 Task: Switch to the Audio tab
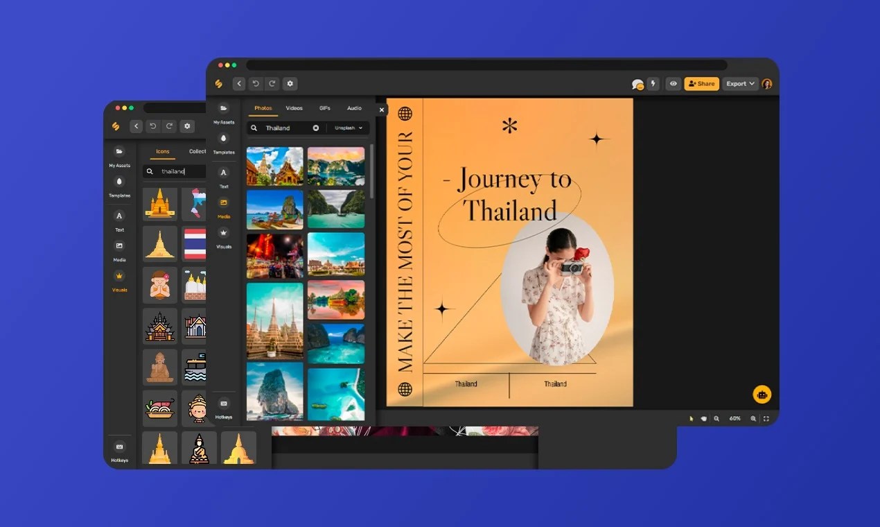pyautogui.click(x=354, y=108)
